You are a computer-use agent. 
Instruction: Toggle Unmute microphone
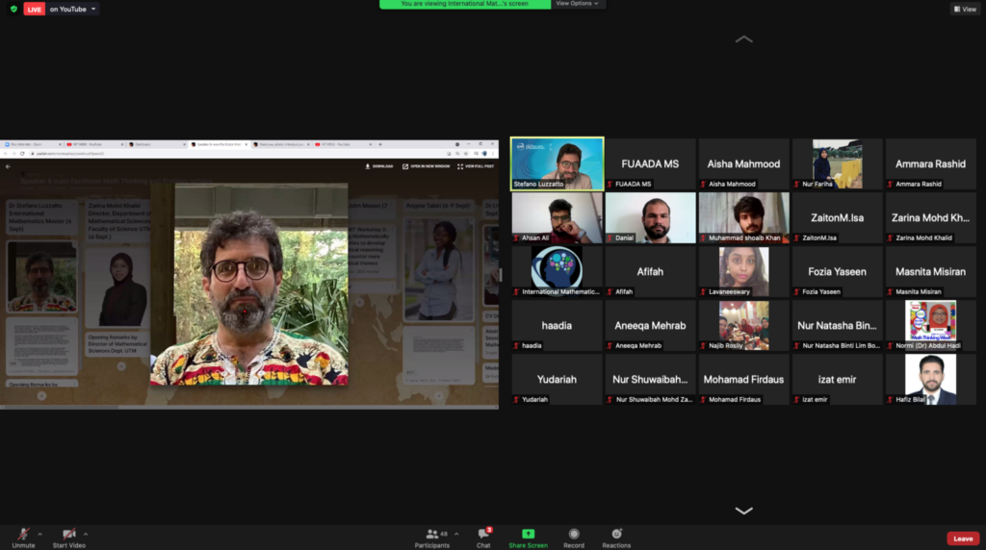tap(23, 535)
